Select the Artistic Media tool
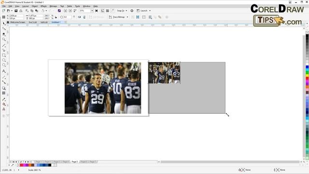Viewport: 309px width, 174px height. pyautogui.click(x=4, y=50)
